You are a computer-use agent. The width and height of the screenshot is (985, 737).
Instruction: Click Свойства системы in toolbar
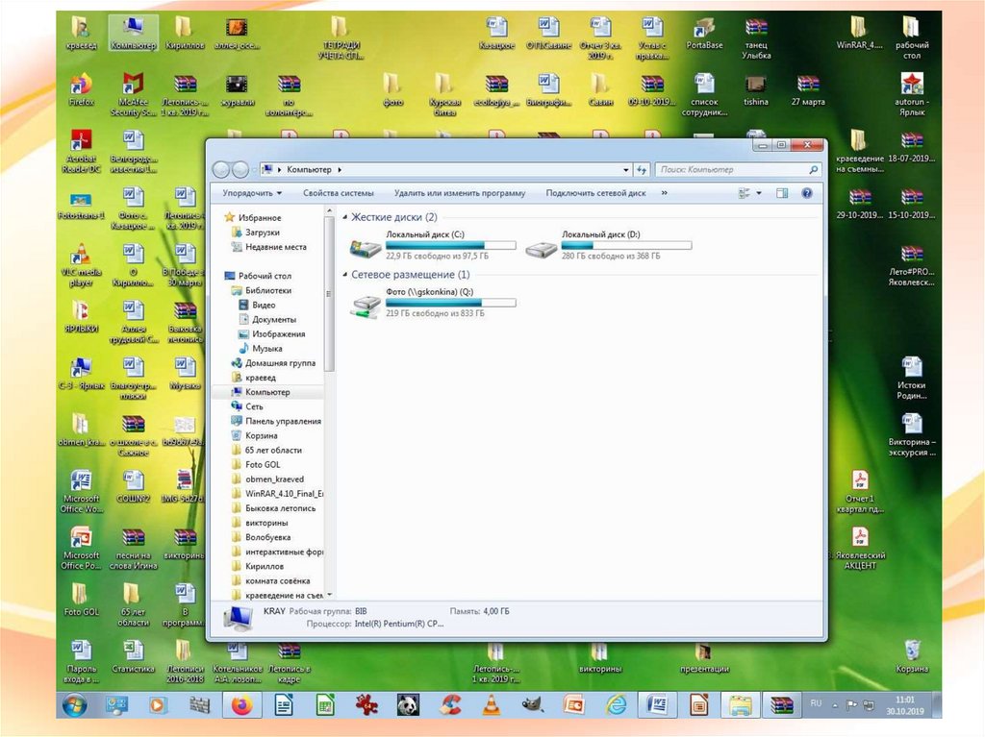coord(338,193)
